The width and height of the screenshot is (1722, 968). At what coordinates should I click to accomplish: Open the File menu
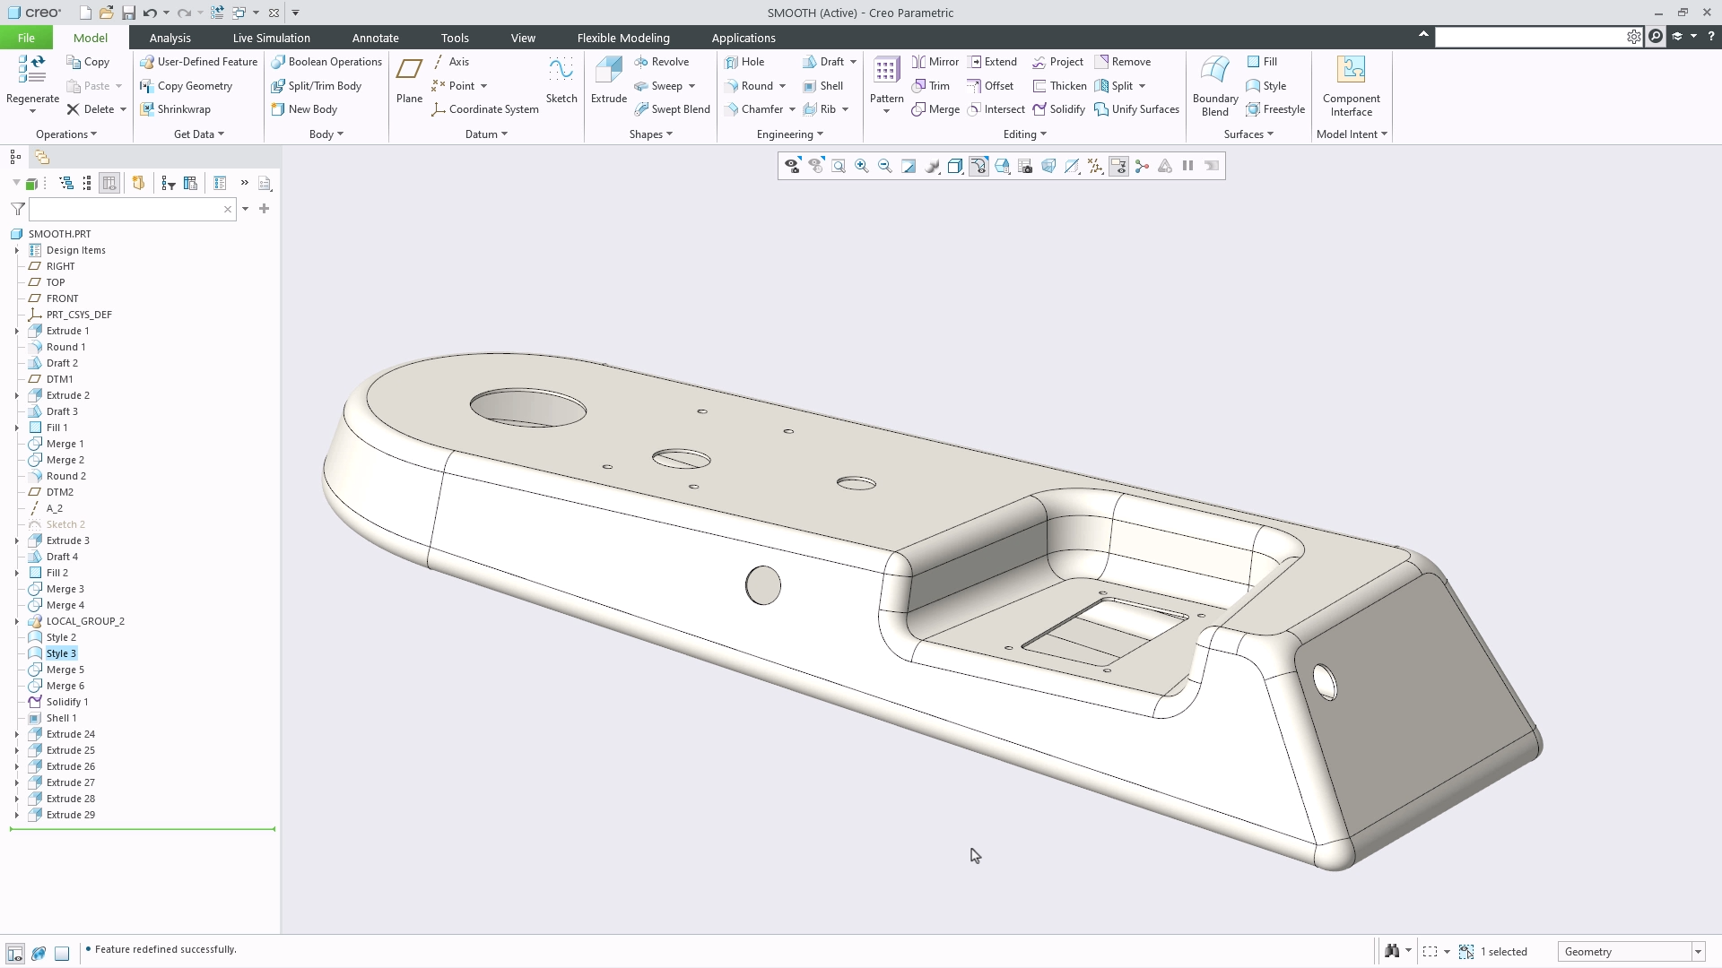[26, 38]
